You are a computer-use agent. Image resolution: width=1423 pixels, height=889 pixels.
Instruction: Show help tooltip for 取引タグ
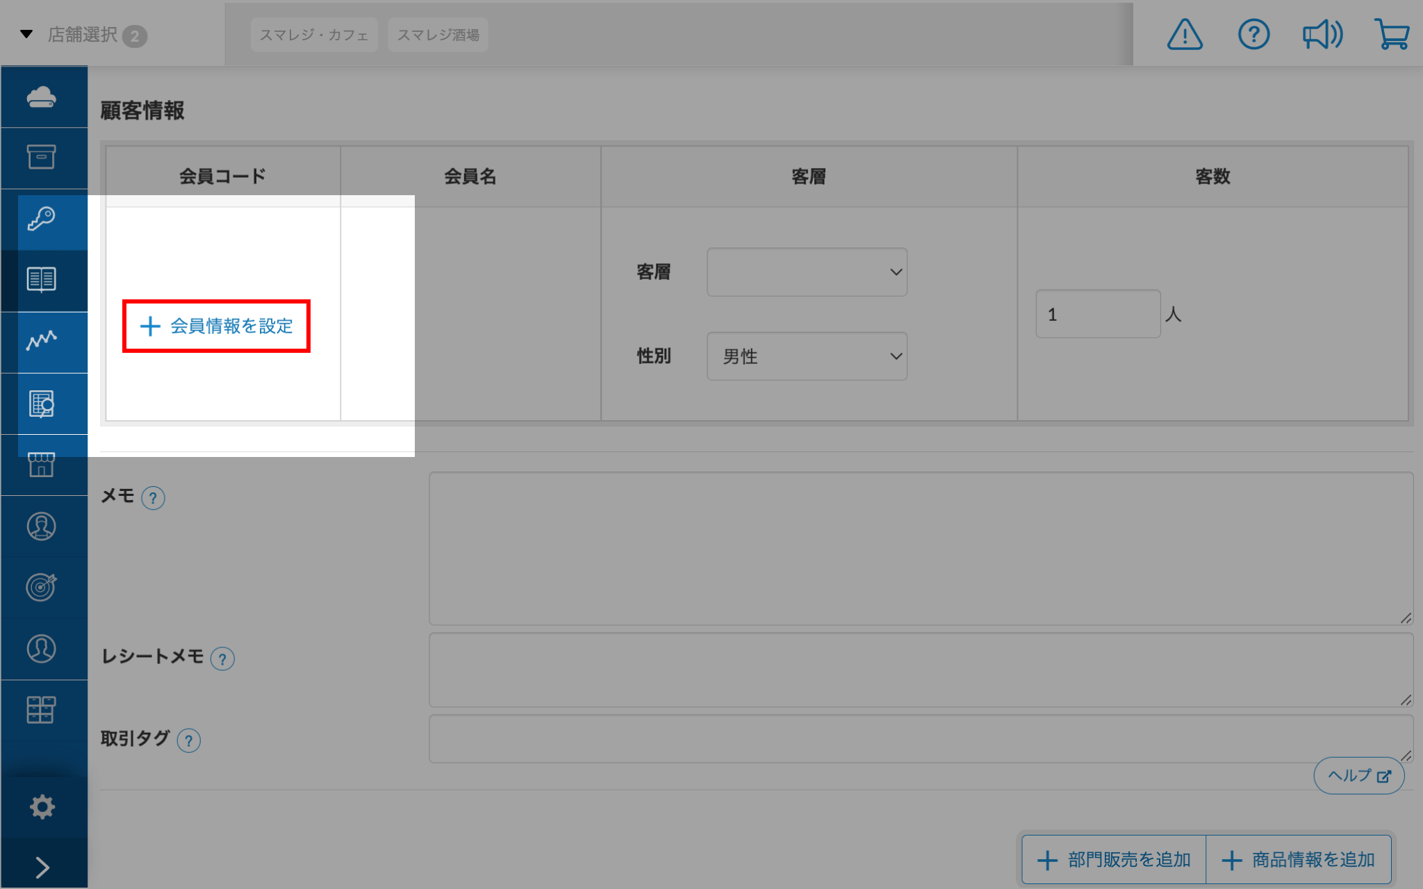pos(188,741)
